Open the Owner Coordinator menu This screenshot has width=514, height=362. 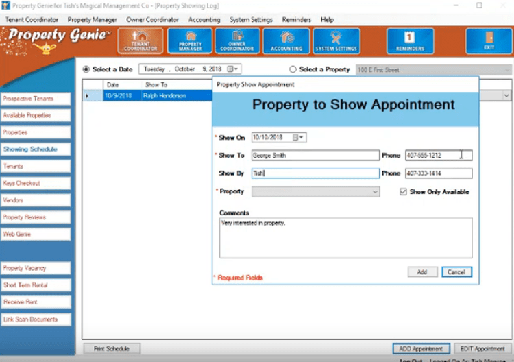click(152, 20)
